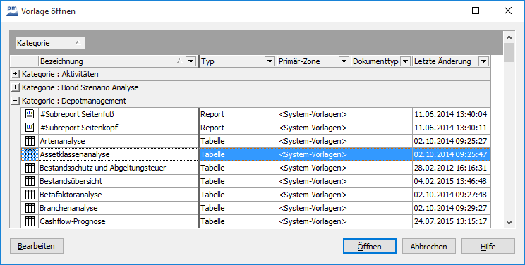Click the Bearbeiten button

click(37, 246)
